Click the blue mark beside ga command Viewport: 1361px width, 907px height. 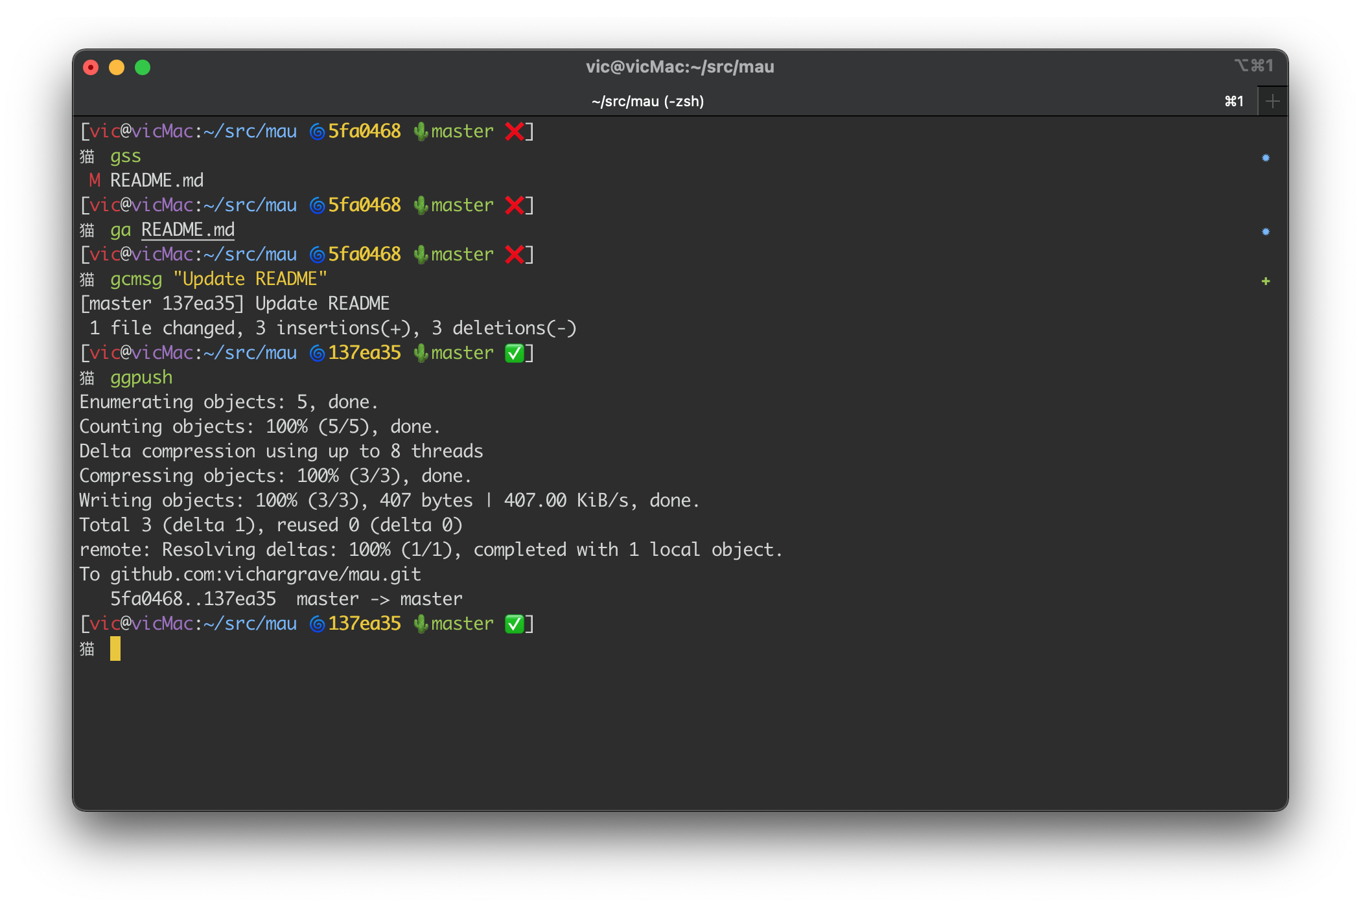(x=1265, y=231)
